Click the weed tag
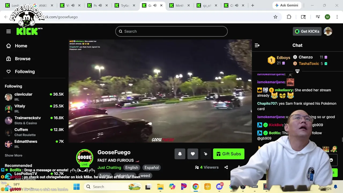This screenshot has width=343, height=193. pos(145,176)
